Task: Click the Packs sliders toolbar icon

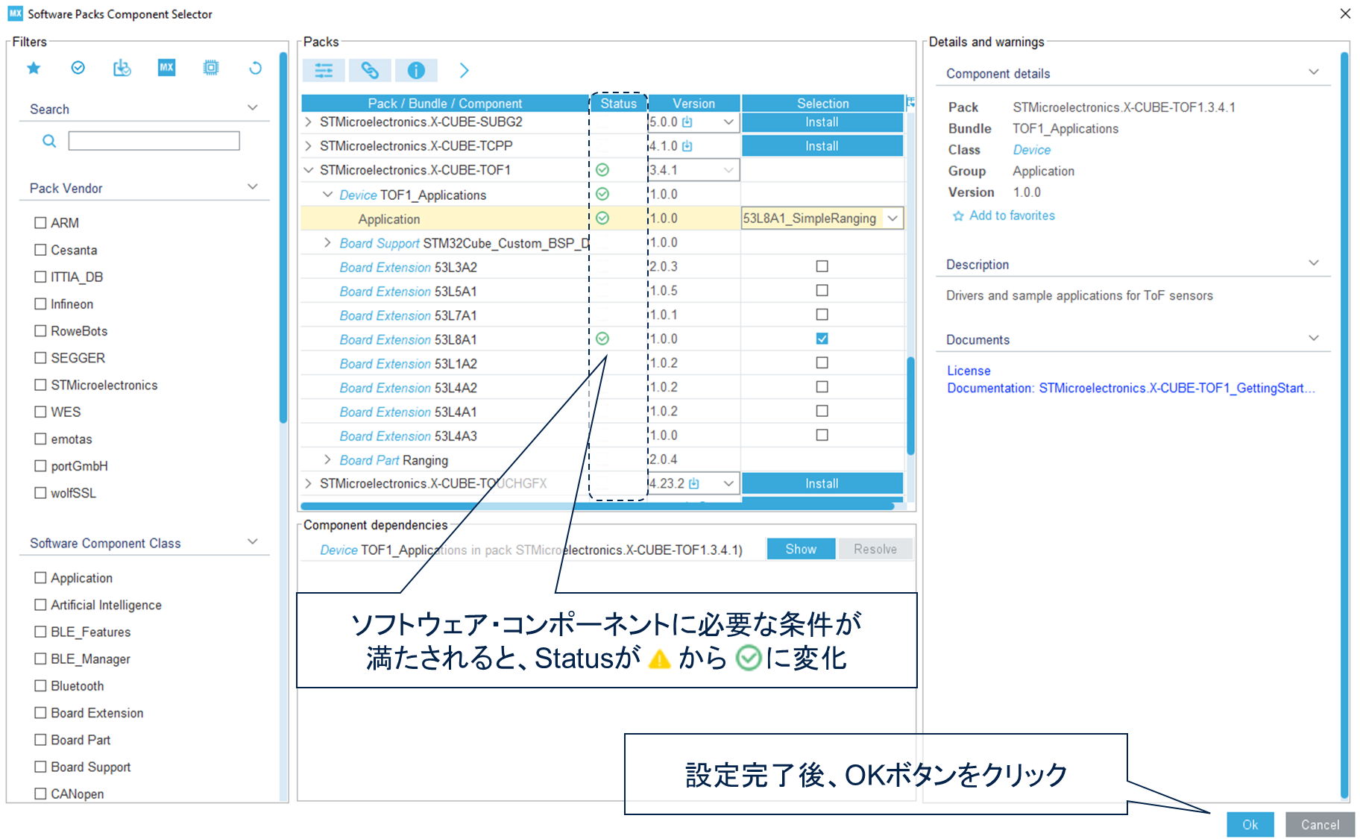Action: tap(324, 70)
